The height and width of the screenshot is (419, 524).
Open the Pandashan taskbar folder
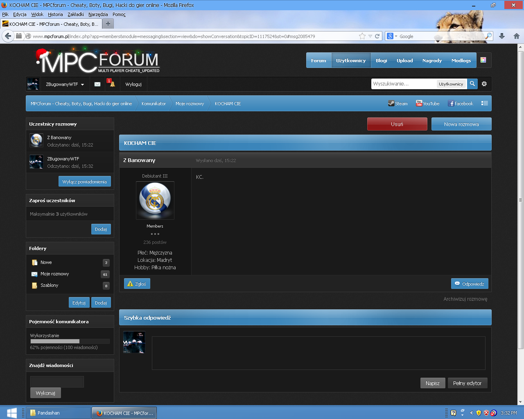point(59,412)
